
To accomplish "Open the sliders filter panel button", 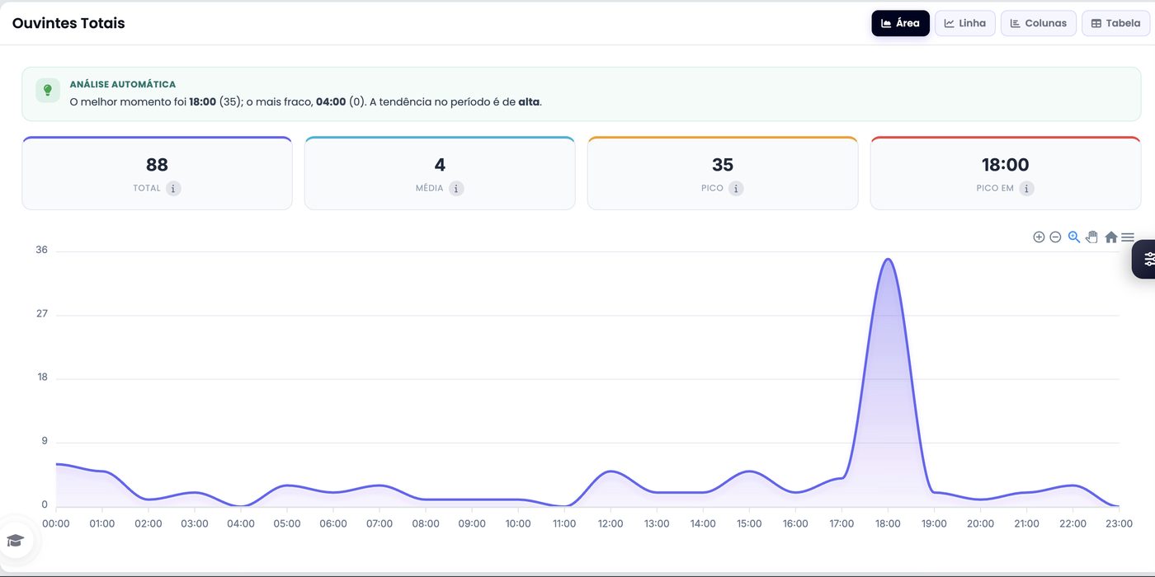I will coord(1145,259).
